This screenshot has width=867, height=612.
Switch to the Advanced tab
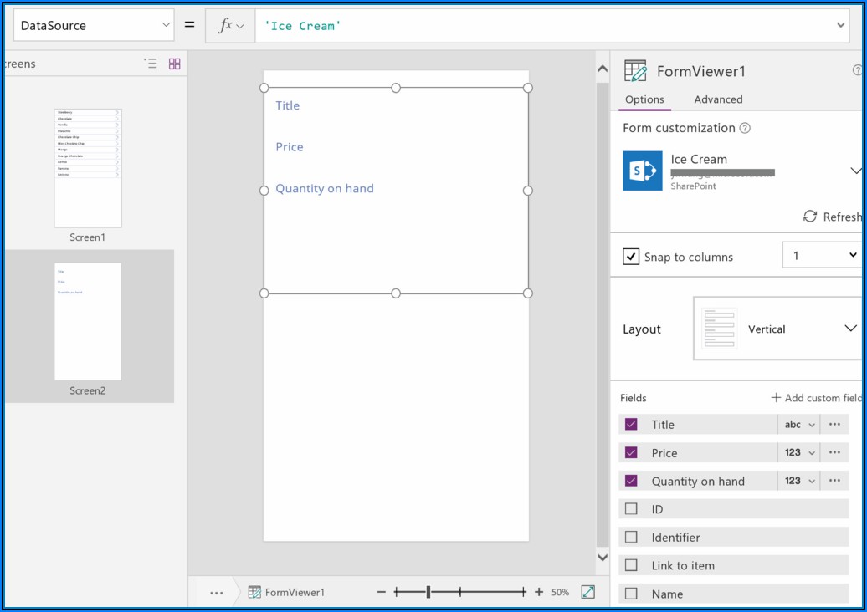tap(718, 99)
